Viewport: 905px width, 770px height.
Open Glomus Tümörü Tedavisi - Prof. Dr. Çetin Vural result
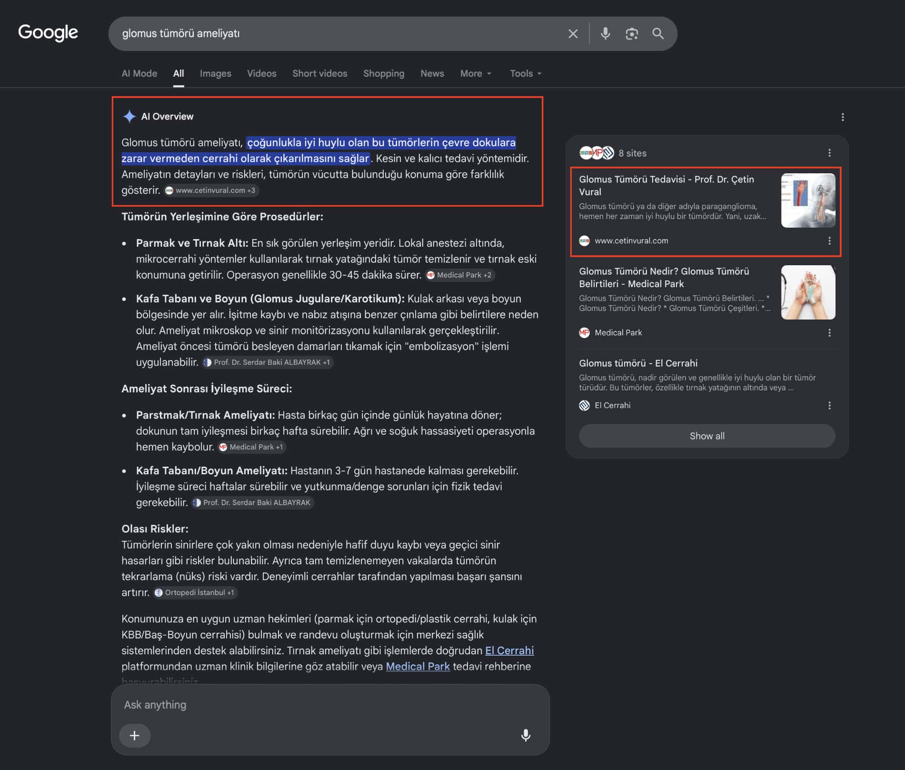(x=666, y=185)
